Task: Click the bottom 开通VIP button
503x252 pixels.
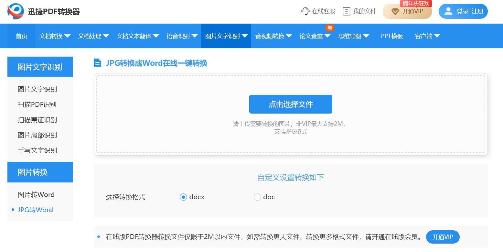Action: tap(443, 237)
